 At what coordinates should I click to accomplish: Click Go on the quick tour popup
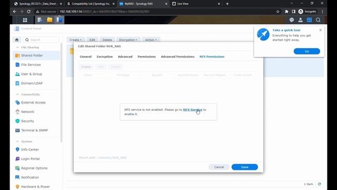[306, 51]
